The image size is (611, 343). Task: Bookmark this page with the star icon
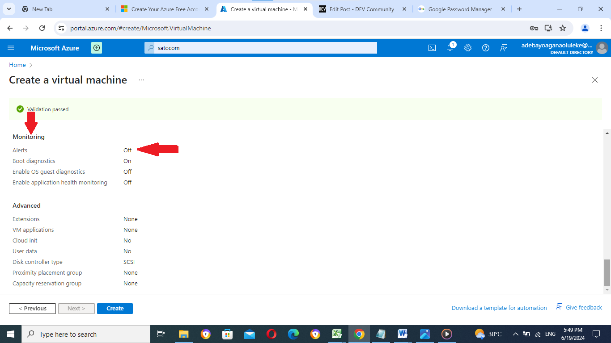(563, 28)
